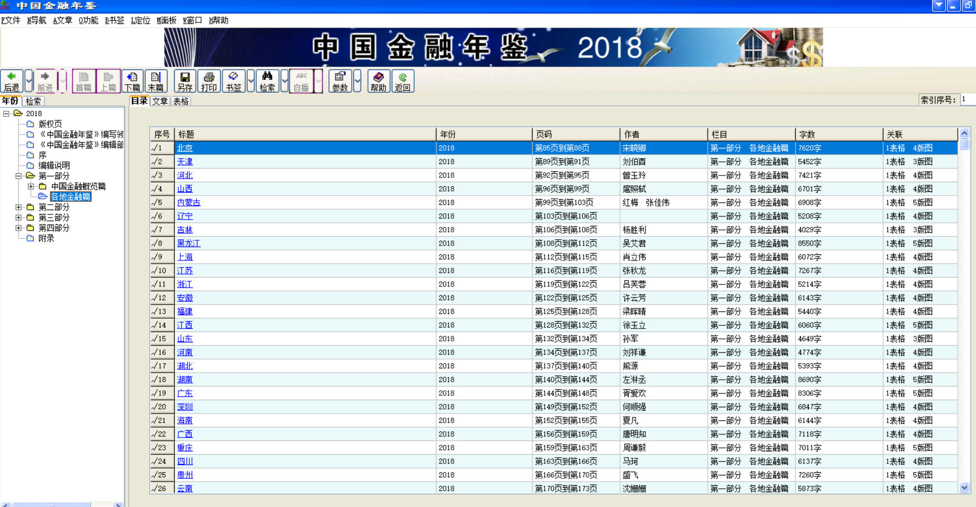Open the 面板 menu
The width and height of the screenshot is (976, 507).
pyautogui.click(x=166, y=20)
